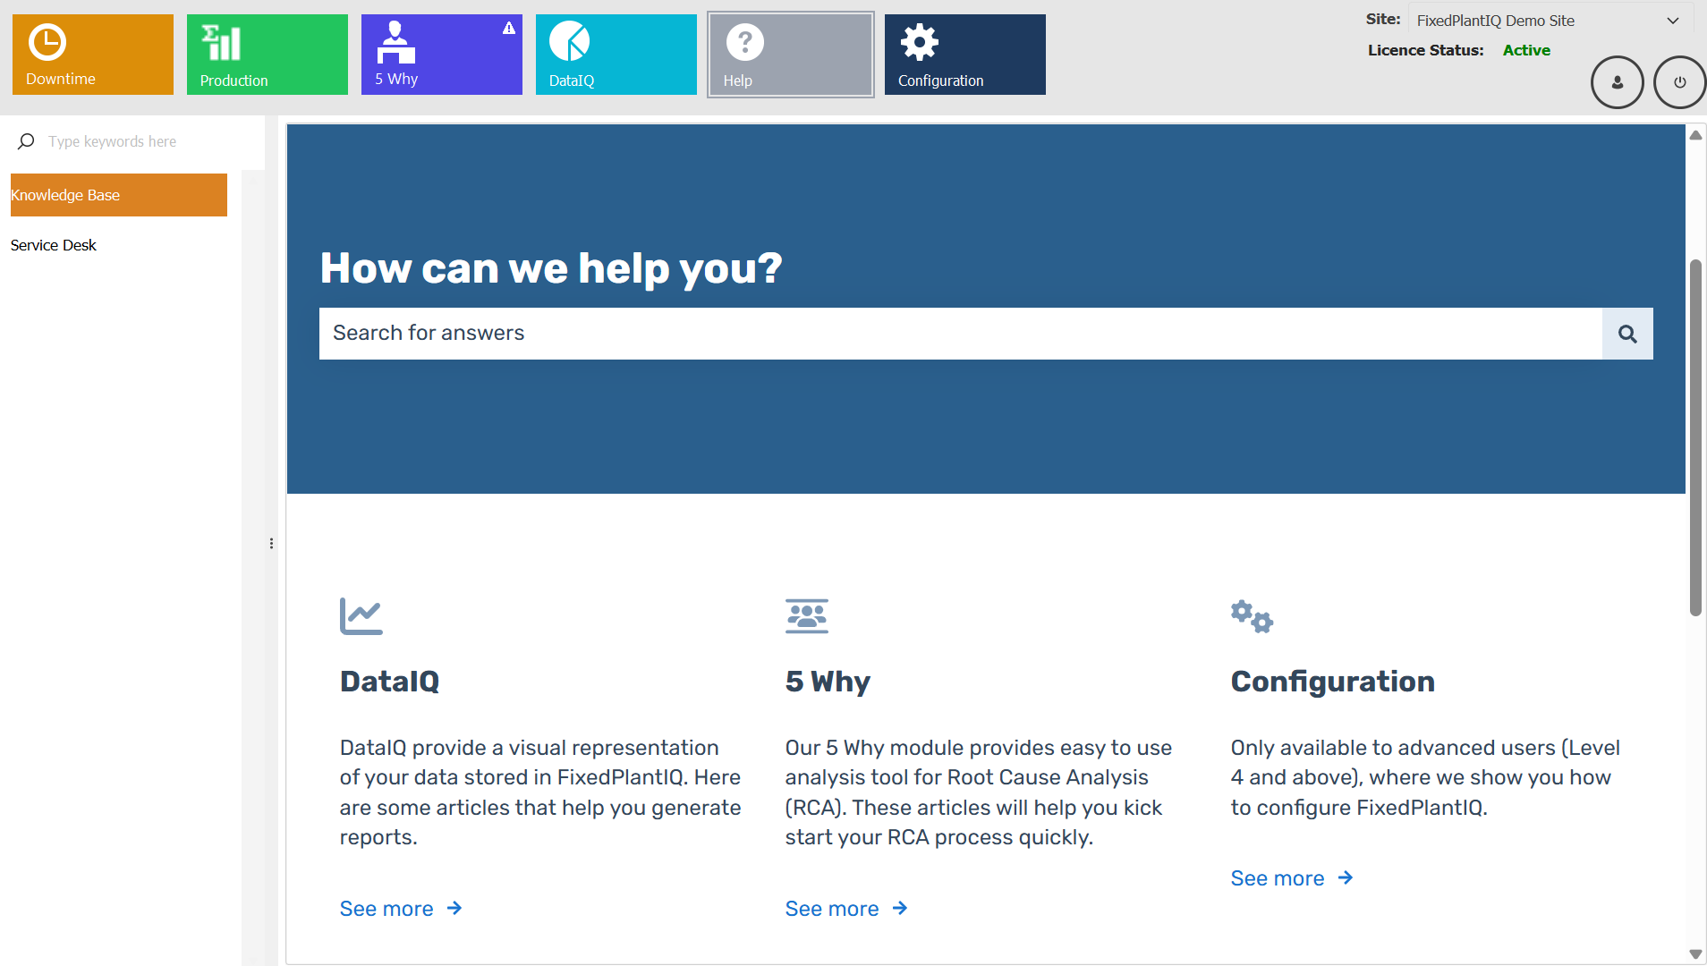Click the power logout icon button
The width and height of the screenshot is (1707, 966).
click(1680, 82)
